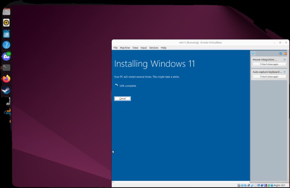Click the USB indicator in status bar
The height and width of the screenshot is (188, 290).
point(252,185)
